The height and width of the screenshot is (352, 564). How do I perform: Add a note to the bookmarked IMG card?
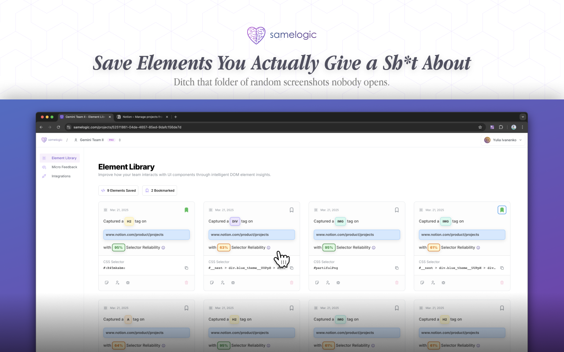[422, 282]
